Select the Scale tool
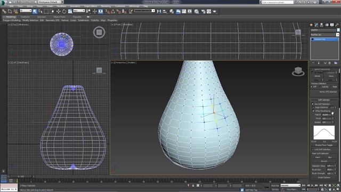 point(70,11)
